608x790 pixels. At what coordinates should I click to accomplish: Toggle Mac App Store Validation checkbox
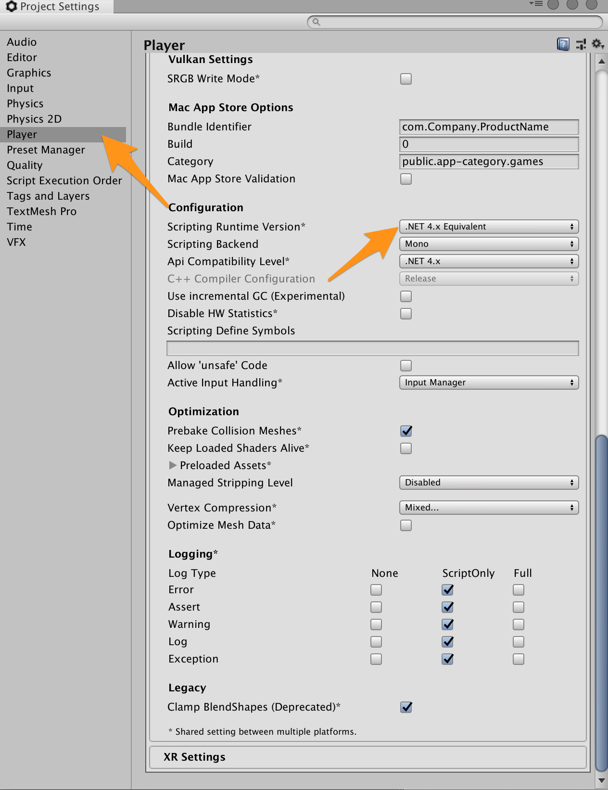406,179
